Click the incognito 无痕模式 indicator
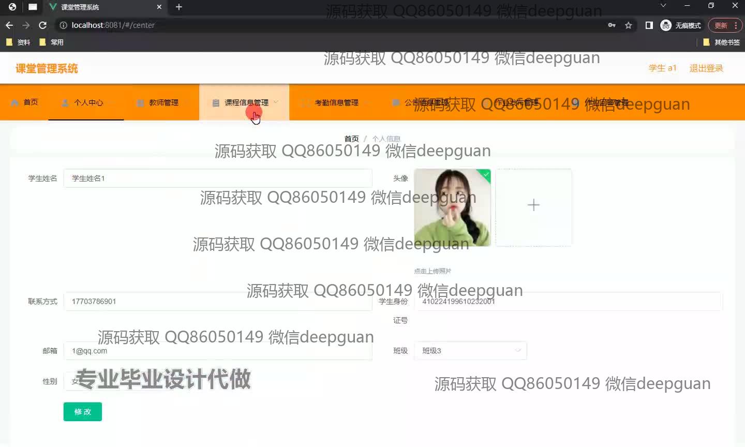The image size is (745, 447). pos(681,25)
